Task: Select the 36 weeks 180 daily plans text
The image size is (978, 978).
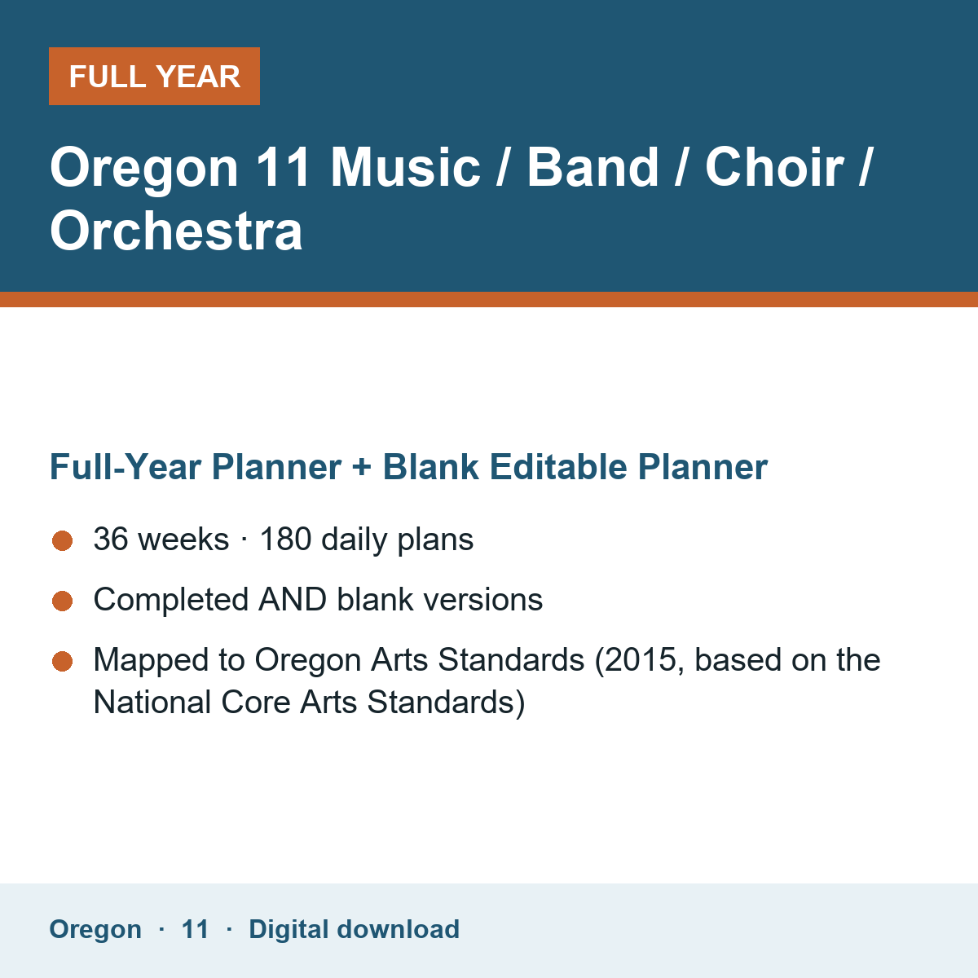Action: (284, 540)
